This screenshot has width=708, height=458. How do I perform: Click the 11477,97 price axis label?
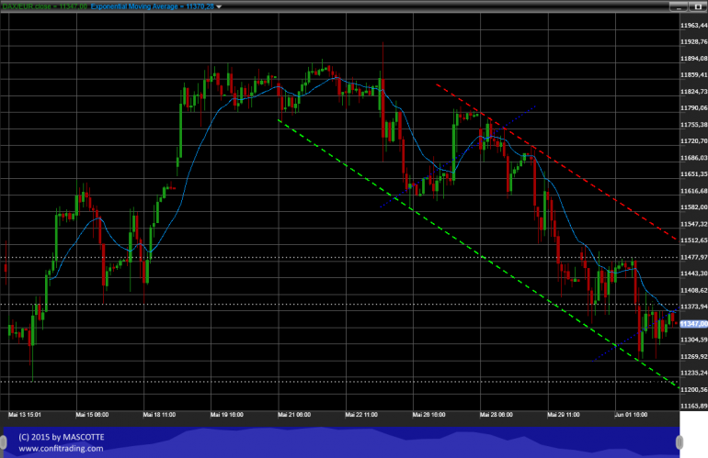coord(694,257)
